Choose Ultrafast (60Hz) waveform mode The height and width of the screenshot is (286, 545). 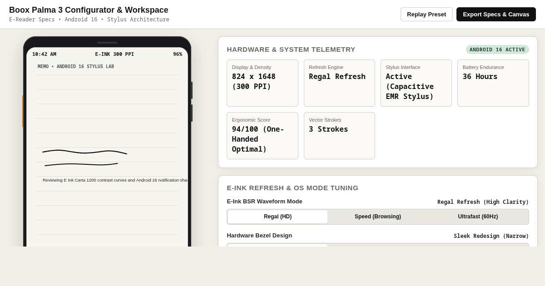pyautogui.click(x=478, y=217)
